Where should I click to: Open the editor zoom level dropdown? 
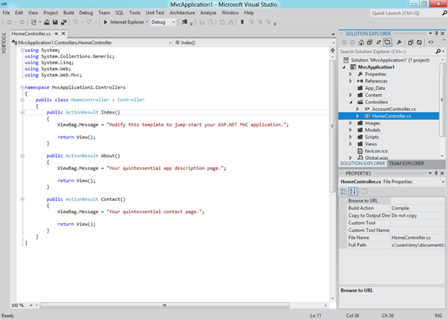click(30, 305)
